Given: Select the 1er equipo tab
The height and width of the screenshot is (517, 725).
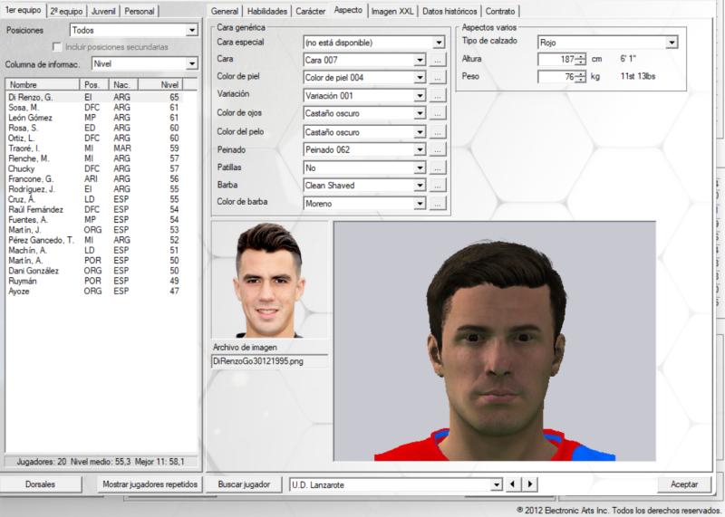Looking at the screenshot, I should [x=24, y=10].
